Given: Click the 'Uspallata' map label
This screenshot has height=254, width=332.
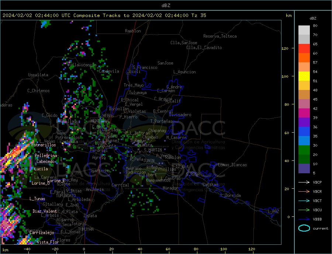Looking at the screenshot, I should click(38, 75).
